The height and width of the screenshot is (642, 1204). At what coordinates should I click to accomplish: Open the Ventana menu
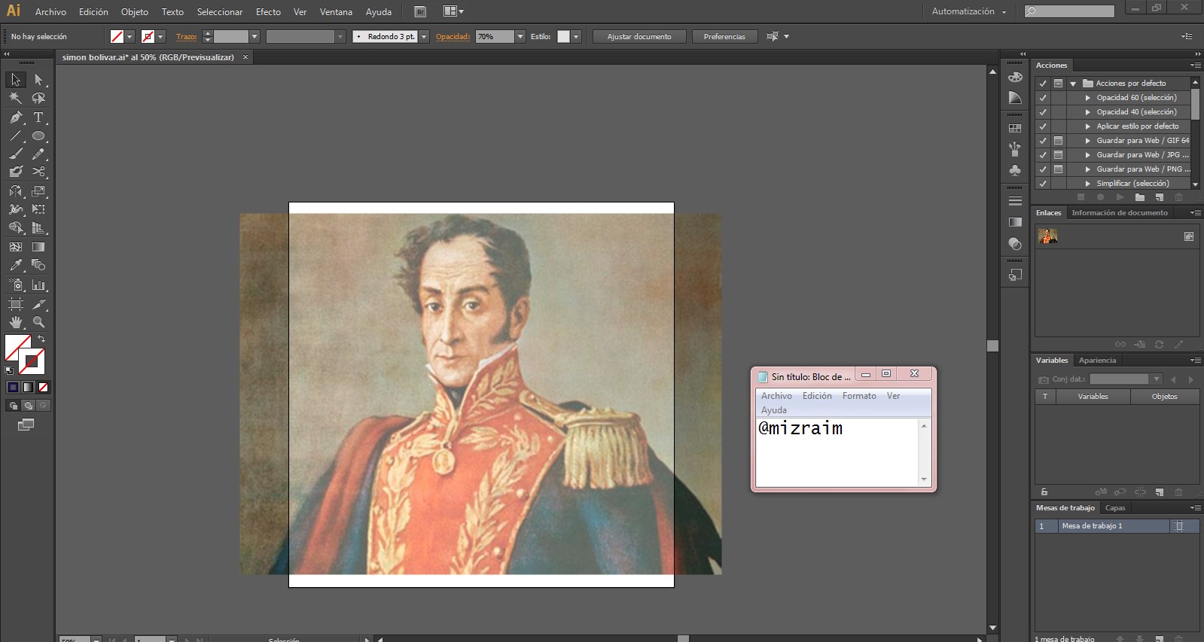click(x=336, y=12)
